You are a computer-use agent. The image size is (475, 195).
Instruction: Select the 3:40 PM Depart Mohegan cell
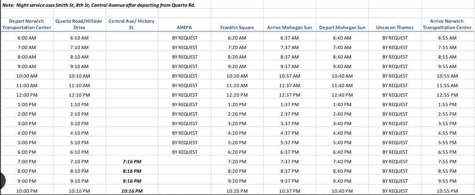[342, 124]
